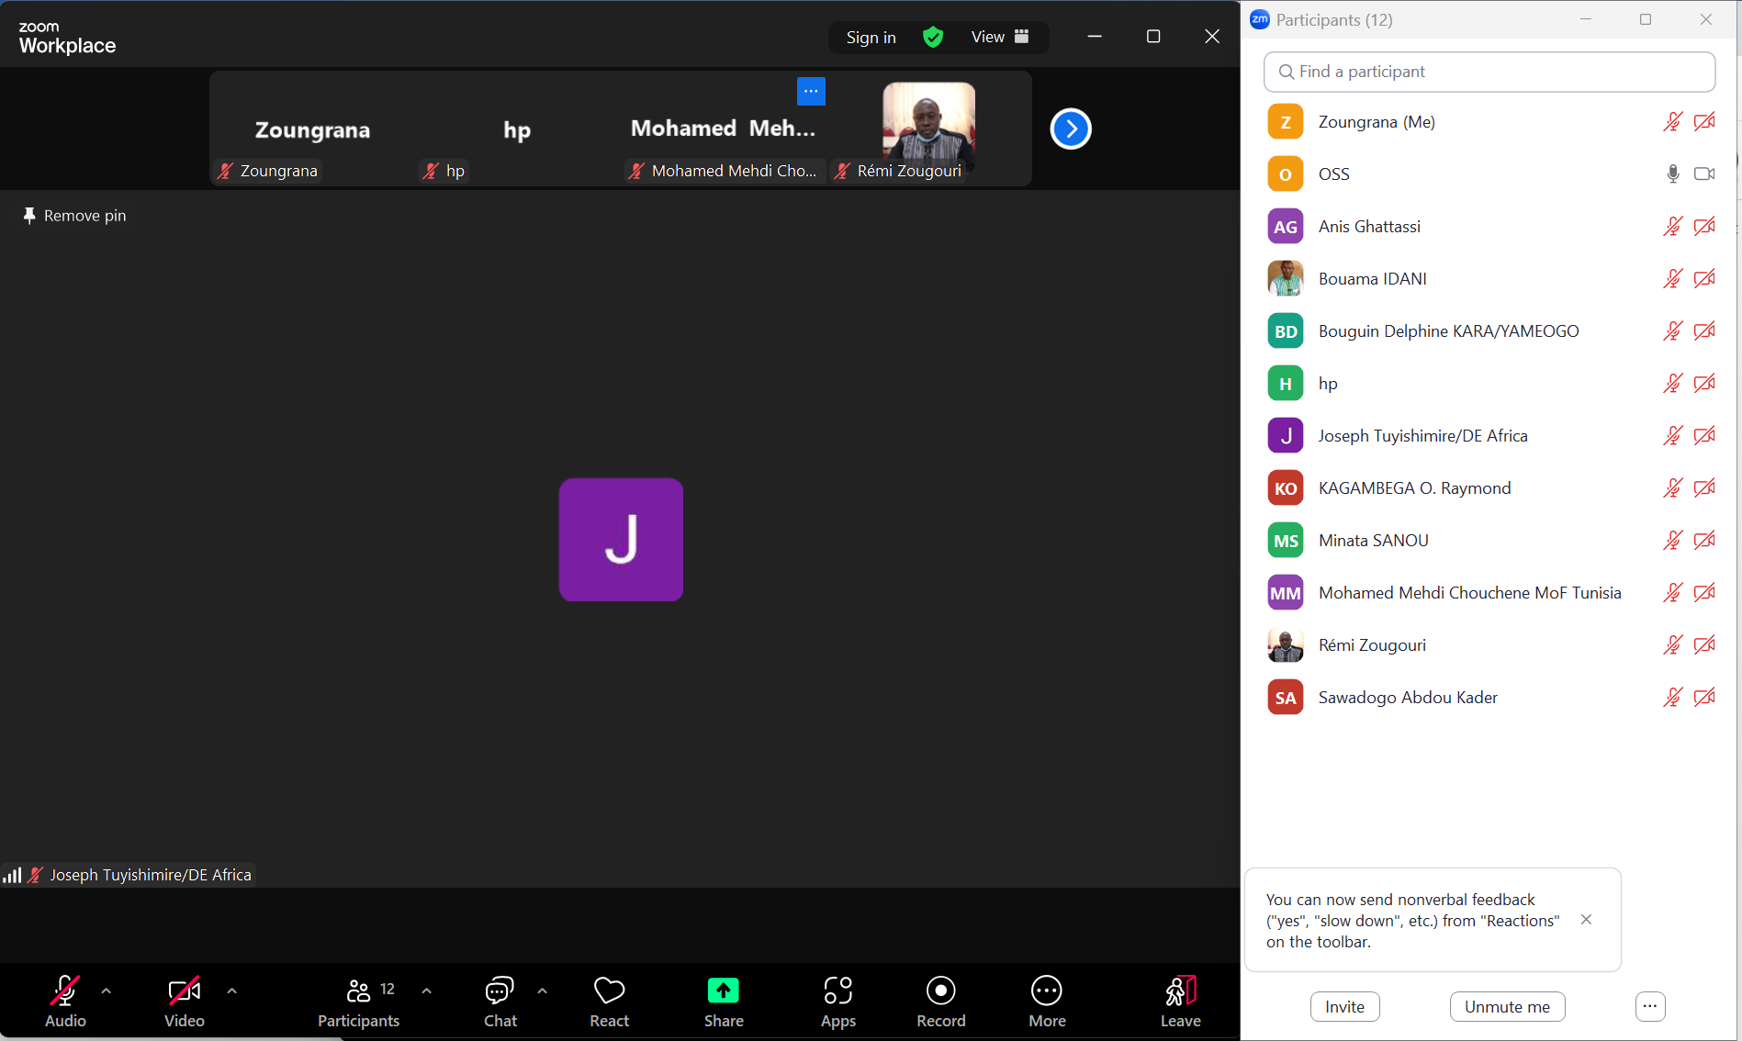
Task: Click the green security shield icon
Action: 933,37
